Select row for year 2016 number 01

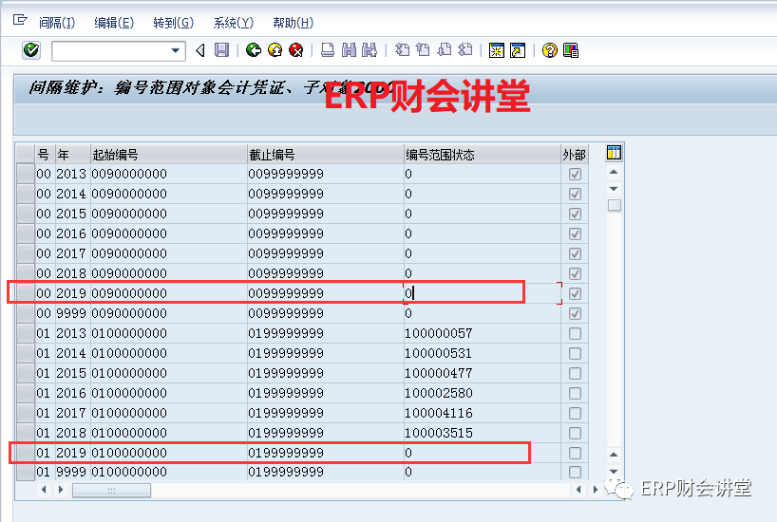pos(25,394)
